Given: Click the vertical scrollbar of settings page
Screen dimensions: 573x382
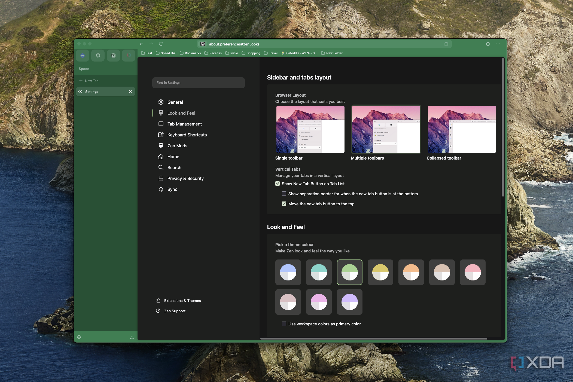Looking at the screenshot, I should click(x=503, y=127).
